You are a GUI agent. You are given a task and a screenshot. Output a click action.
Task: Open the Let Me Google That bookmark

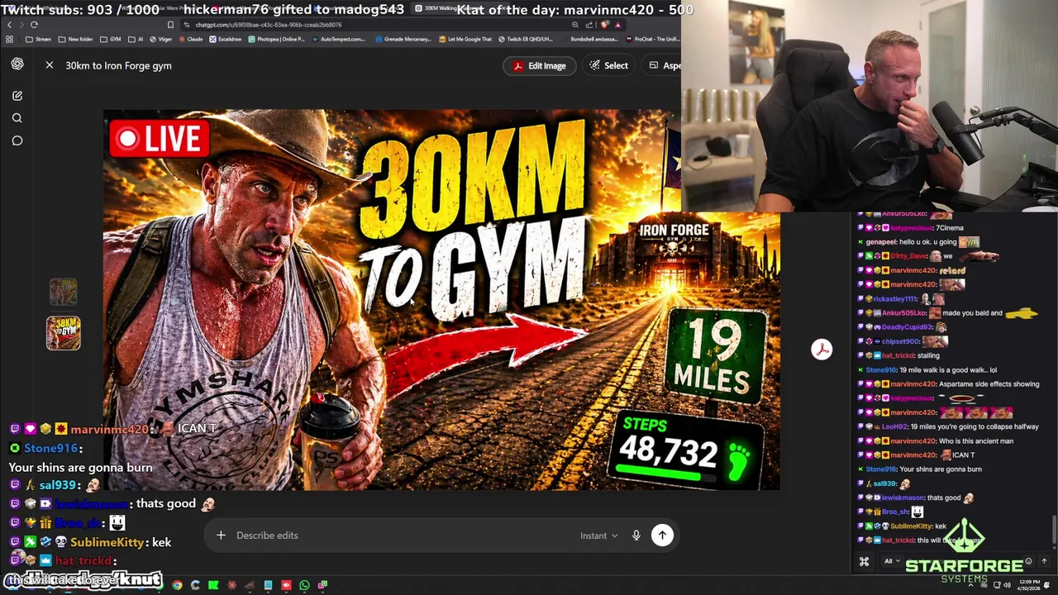[466, 39]
